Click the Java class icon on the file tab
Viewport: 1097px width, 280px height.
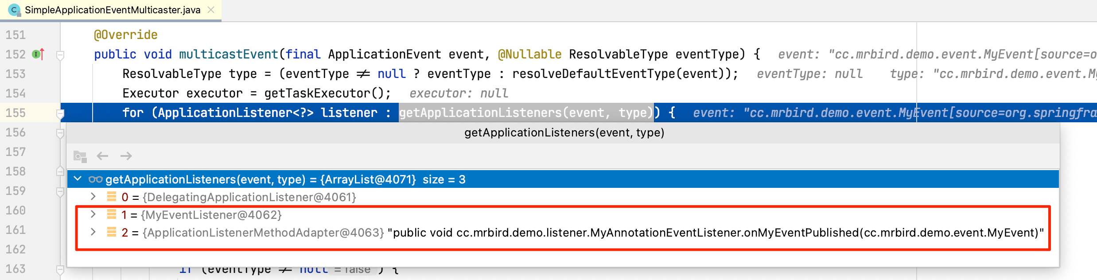pos(14,10)
